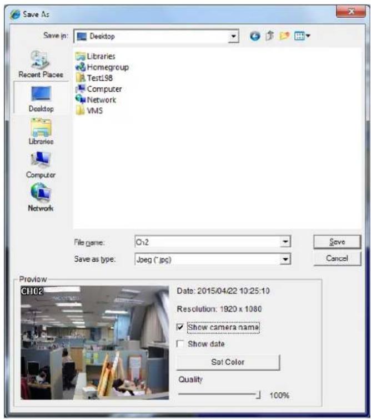Screen dimensions: 371x419
Task: Go back using the blue back arrow icon
Action: click(255, 36)
